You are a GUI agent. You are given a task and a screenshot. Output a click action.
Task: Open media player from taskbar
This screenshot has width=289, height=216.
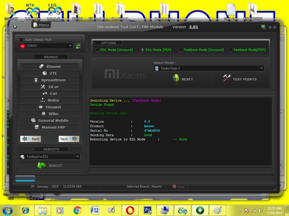pos(60,210)
